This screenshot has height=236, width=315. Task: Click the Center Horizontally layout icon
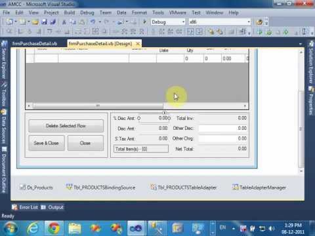coord(190,32)
